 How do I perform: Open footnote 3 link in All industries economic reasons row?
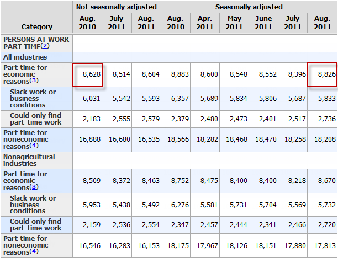pyautogui.click(x=34, y=80)
